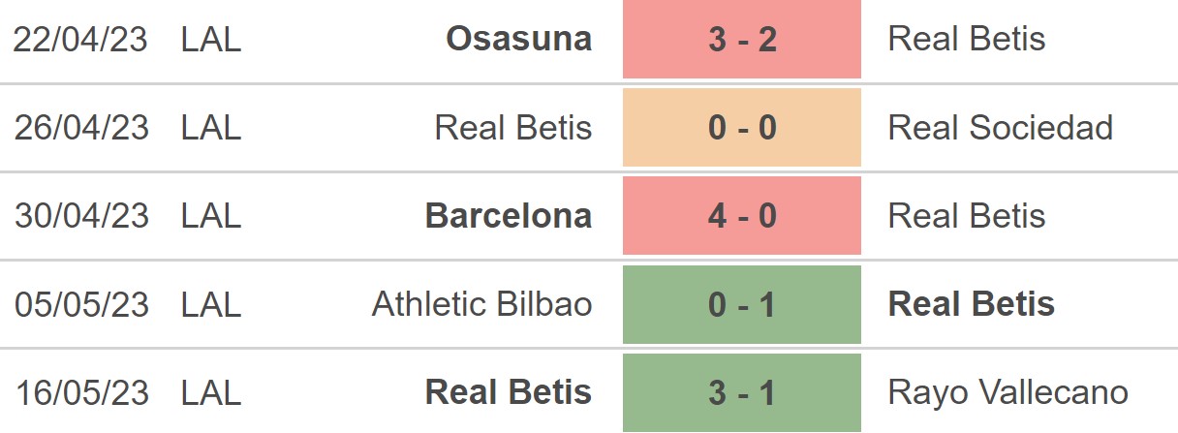The height and width of the screenshot is (433, 1178).
Task: Click Real Betis home team on 26/04/23
Action: pyautogui.click(x=512, y=128)
